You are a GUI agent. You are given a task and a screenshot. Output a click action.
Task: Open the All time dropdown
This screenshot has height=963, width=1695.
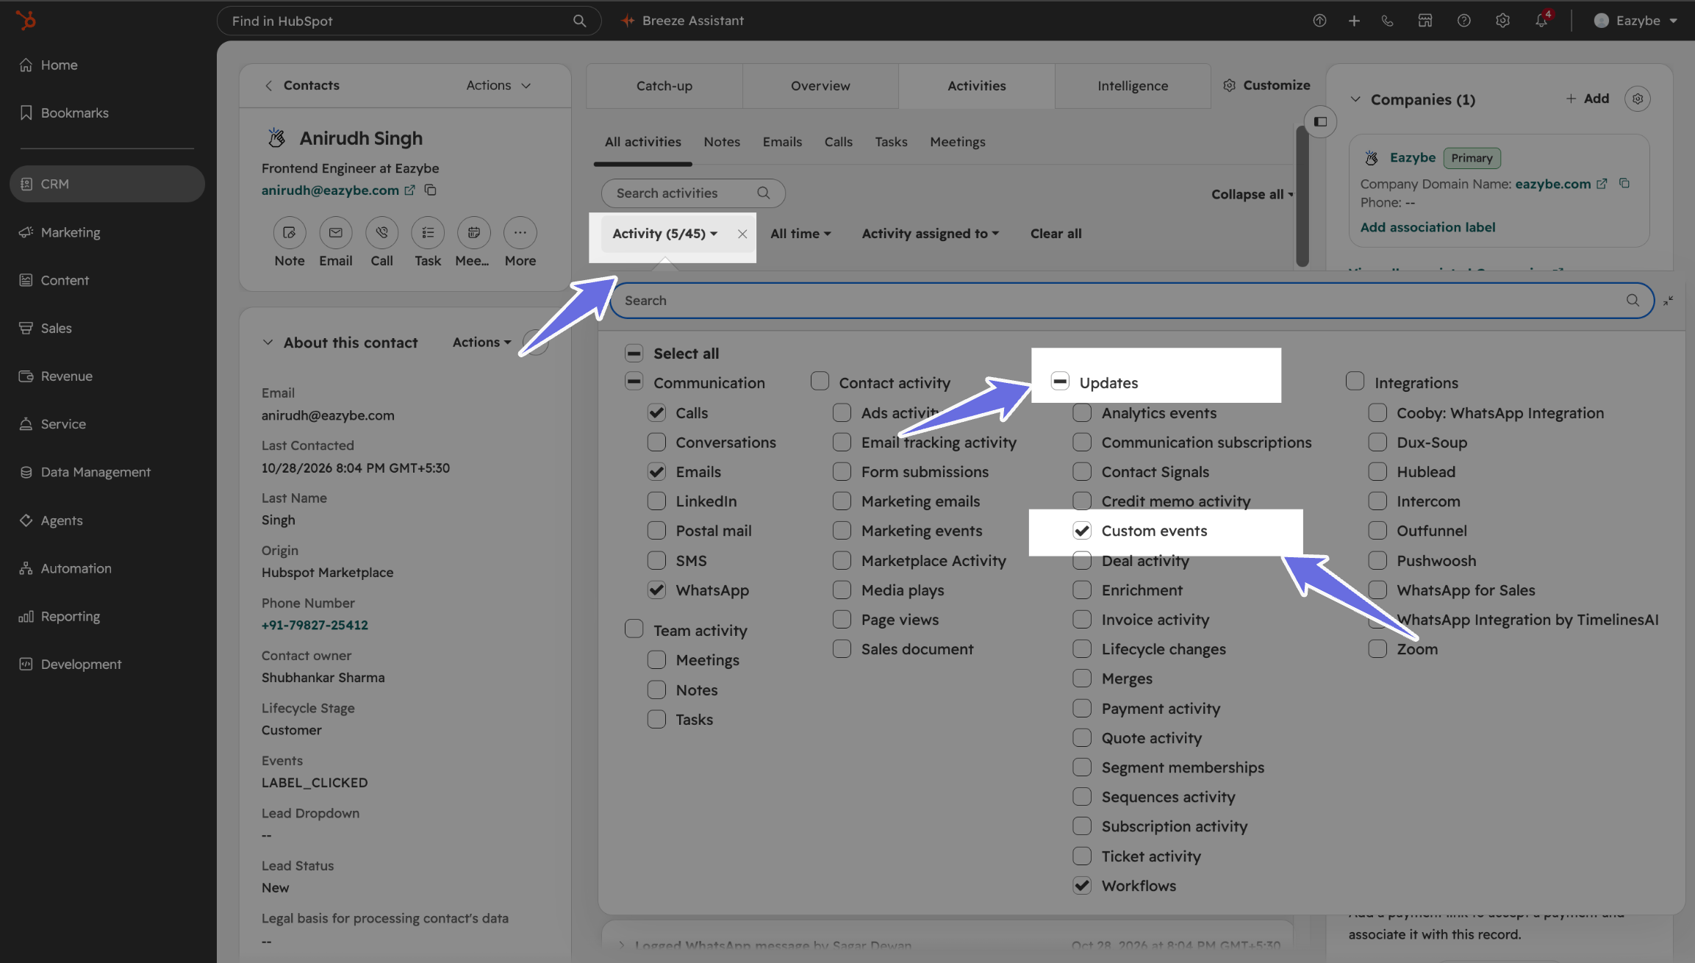800,234
